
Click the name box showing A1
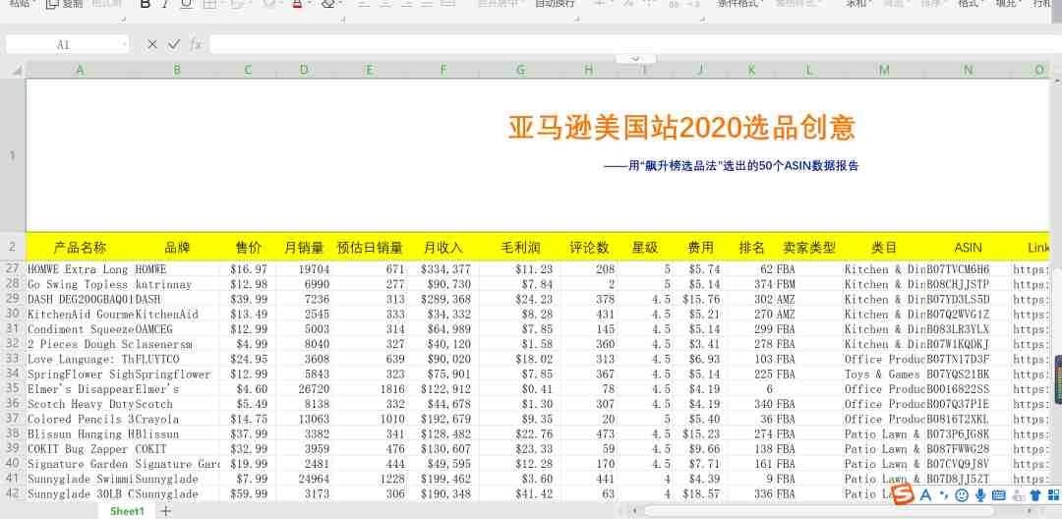(x=63, y=44)
